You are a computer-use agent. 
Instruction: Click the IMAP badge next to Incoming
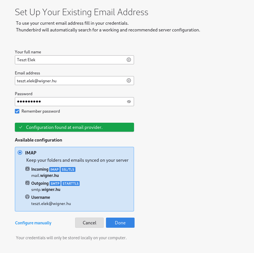[54, 169]
